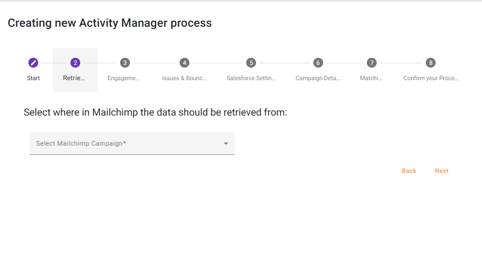Click the step 8 number circle

click(431, 63)
